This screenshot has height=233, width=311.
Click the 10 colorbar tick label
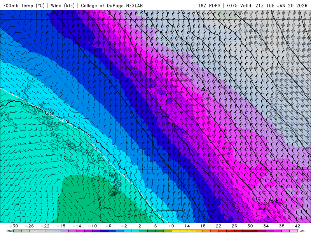point(171,226)
